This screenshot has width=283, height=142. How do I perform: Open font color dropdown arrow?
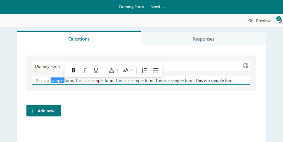117,70
